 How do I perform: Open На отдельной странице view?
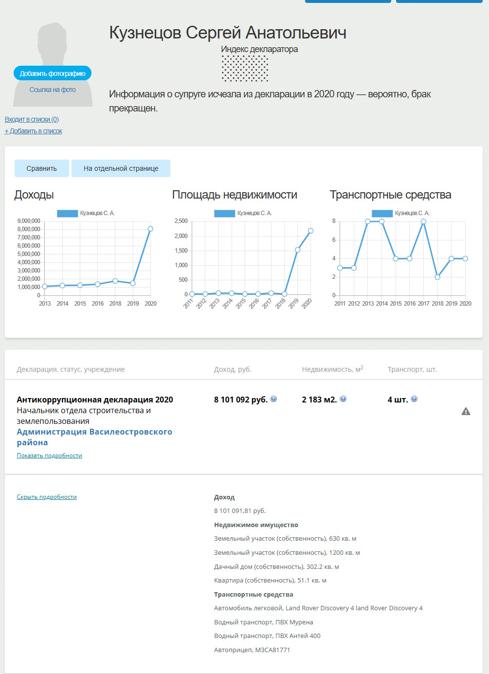pyautogui.click(x=121, y=168)
